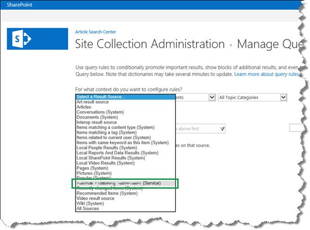Select Items related to current user (System)

125,138
